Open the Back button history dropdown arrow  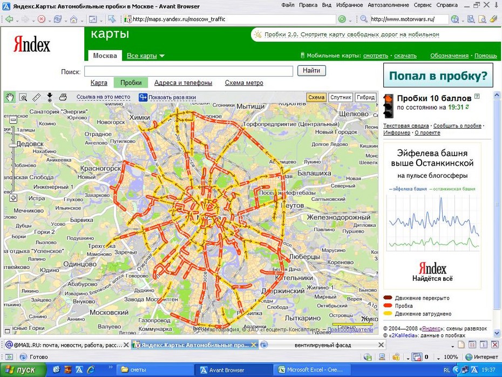tap(17, 21)
